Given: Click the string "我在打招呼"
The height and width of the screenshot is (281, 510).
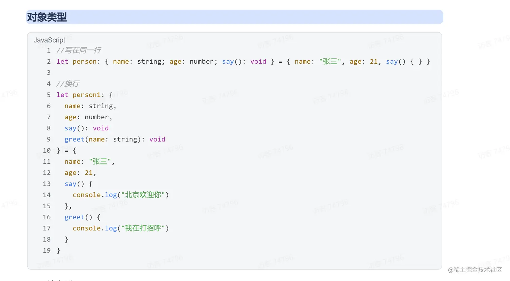Looking at the screenshot, I should (x=144, y=228).
